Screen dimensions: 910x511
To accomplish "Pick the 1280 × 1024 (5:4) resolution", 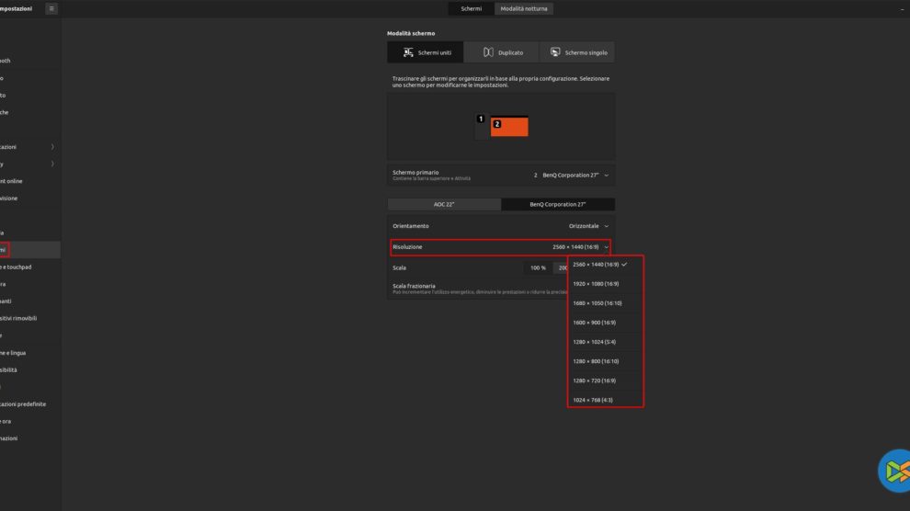I will [x=595, y=342].
